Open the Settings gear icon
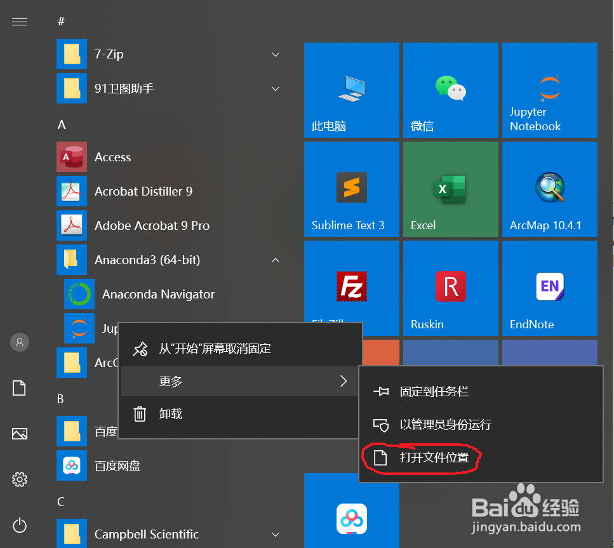This screenshot has height=548, width=614. pyautogui.click(x=20, y=479)
